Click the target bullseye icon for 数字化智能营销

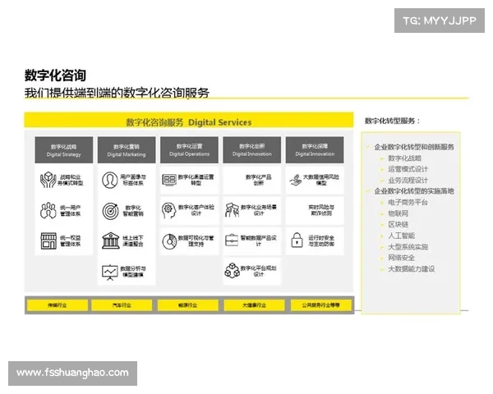pos(110,211)
